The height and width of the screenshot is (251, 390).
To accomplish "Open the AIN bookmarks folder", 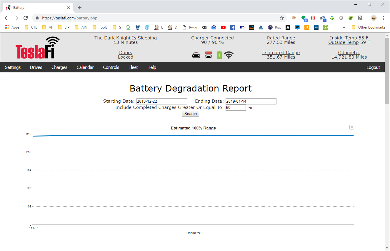I will 81,27.
